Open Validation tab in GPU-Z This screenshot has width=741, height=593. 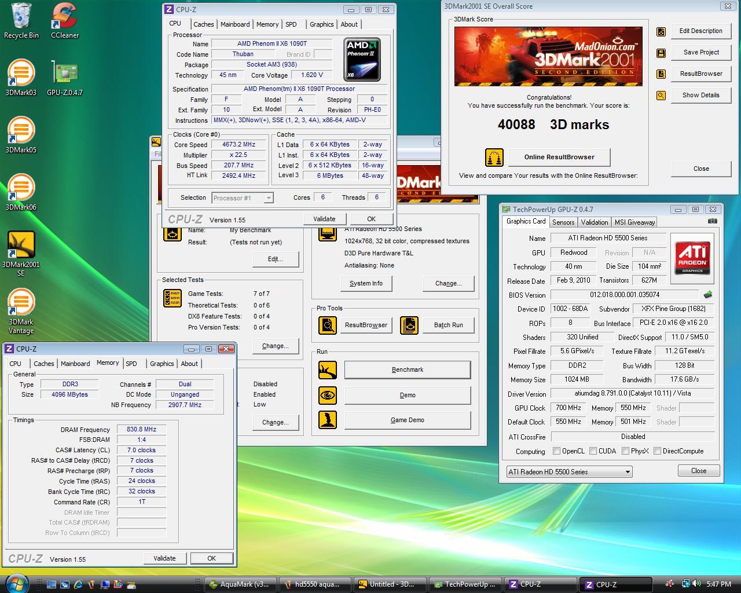pyautogui.click(x=595, y=222)
